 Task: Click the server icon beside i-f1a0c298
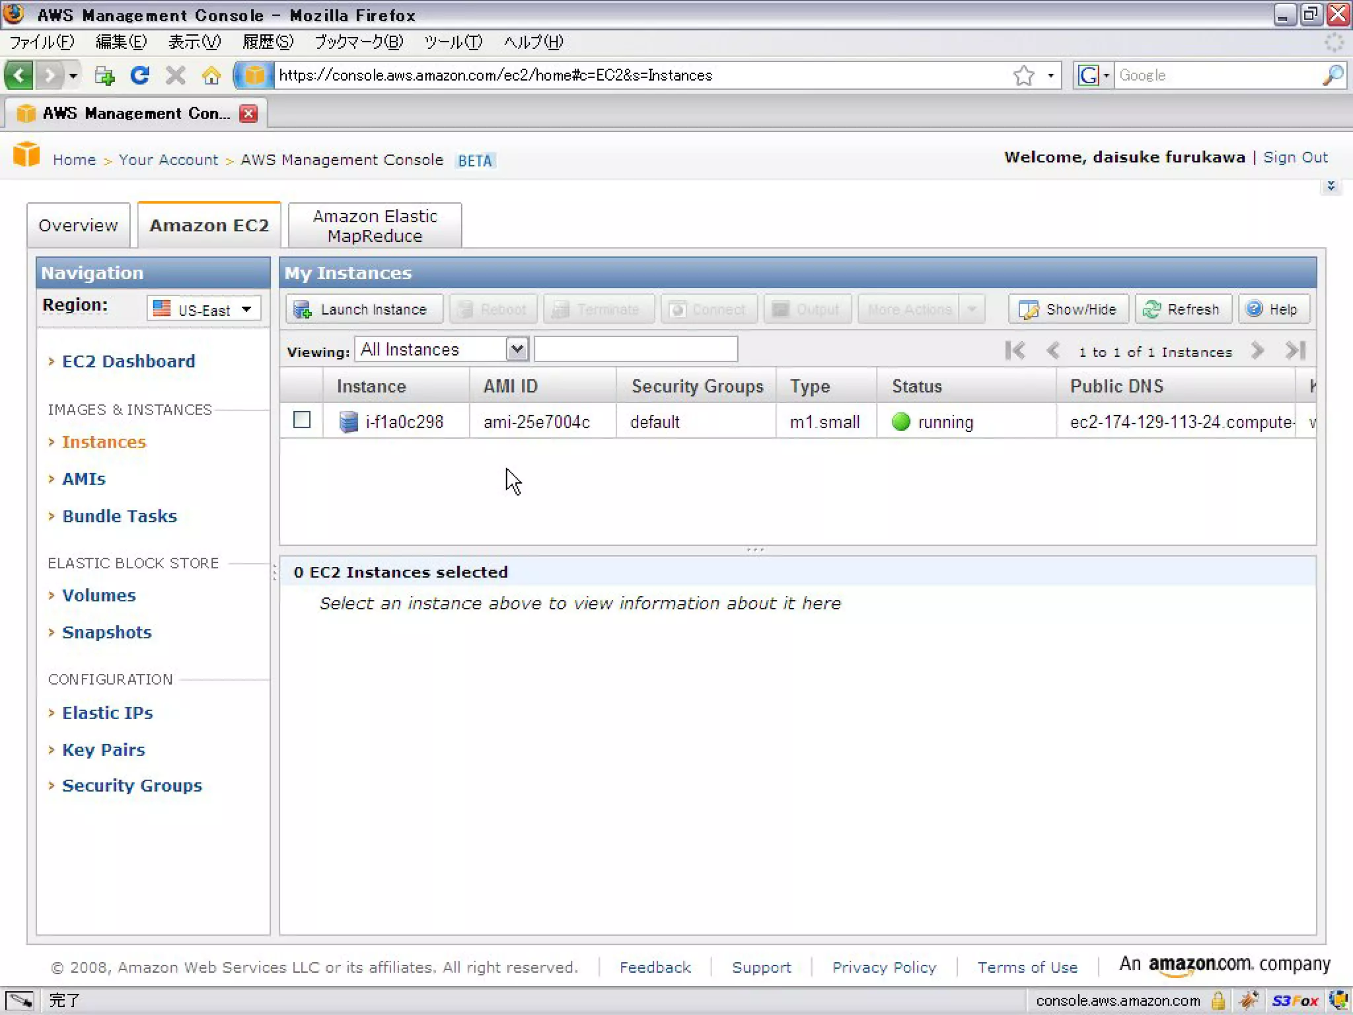(x=348, y=422)
